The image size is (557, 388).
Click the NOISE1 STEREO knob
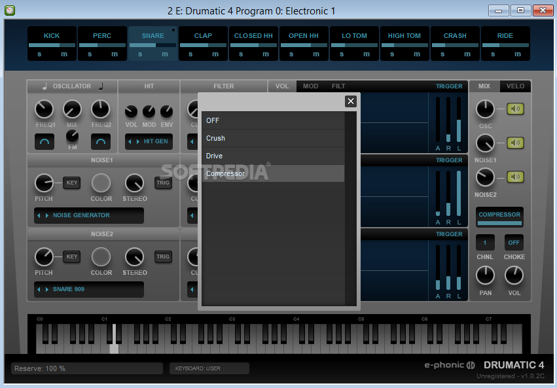tap(135, 183)
